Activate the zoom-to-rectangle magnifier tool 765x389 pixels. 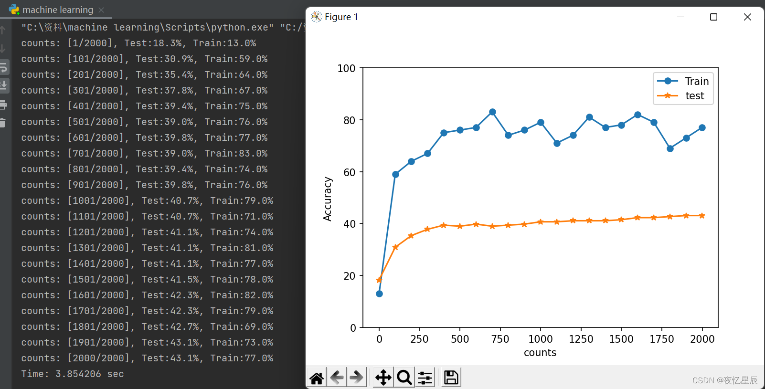point(404,378)
